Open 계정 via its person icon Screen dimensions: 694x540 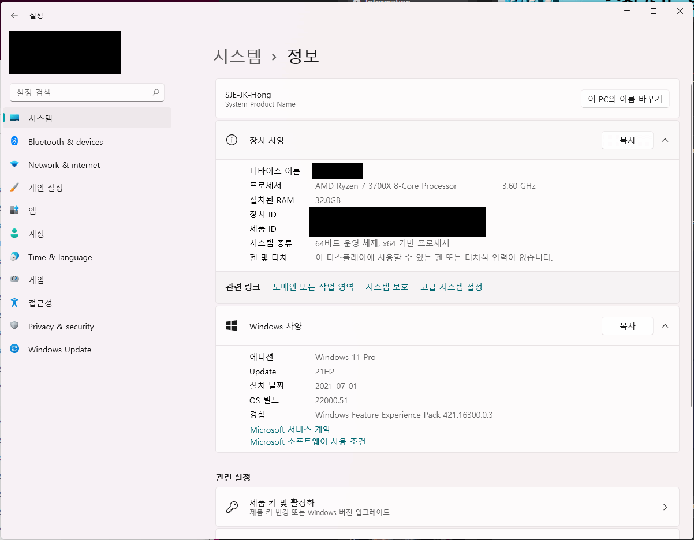pos(15,234)
